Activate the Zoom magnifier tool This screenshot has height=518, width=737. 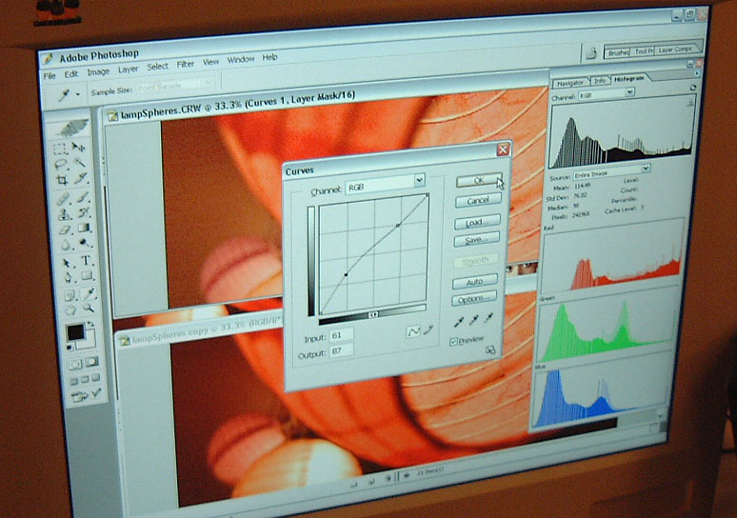pyautogui.click(x=88, y=308)
